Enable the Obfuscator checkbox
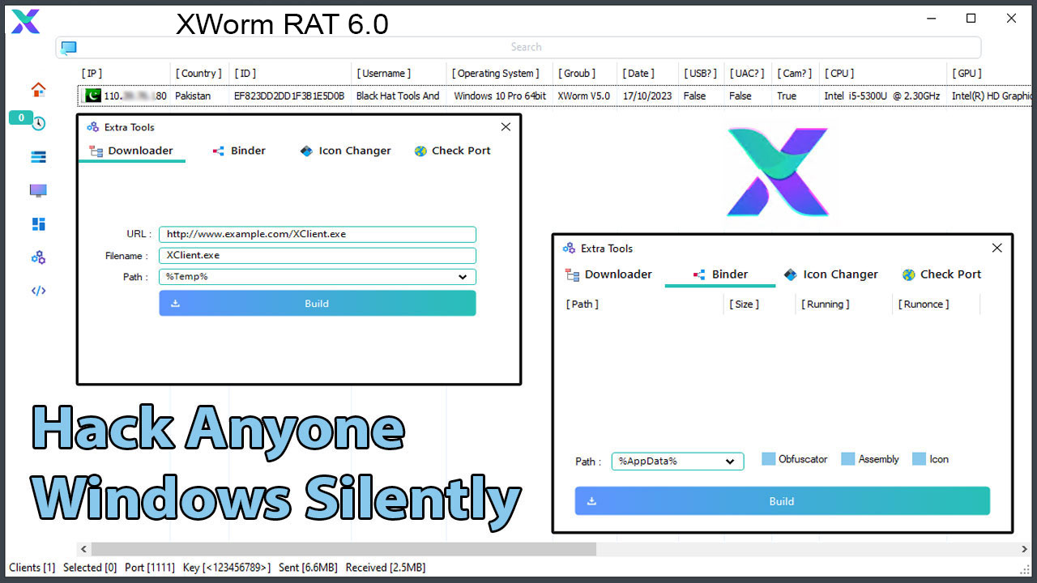 (768, 458)
